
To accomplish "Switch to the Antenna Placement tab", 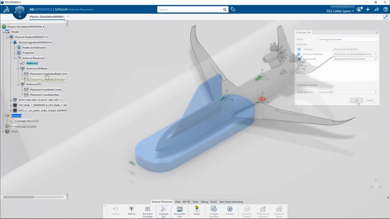I will coord(162,202).
